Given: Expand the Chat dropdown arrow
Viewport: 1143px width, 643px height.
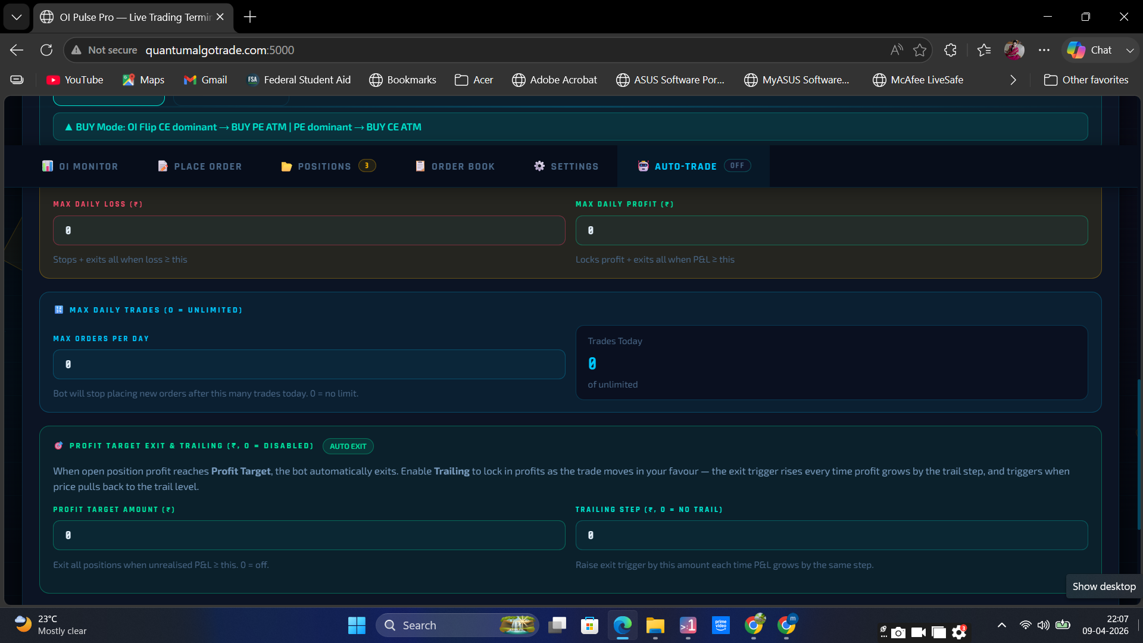Looking at the screenshot, I should [1130, 50].
